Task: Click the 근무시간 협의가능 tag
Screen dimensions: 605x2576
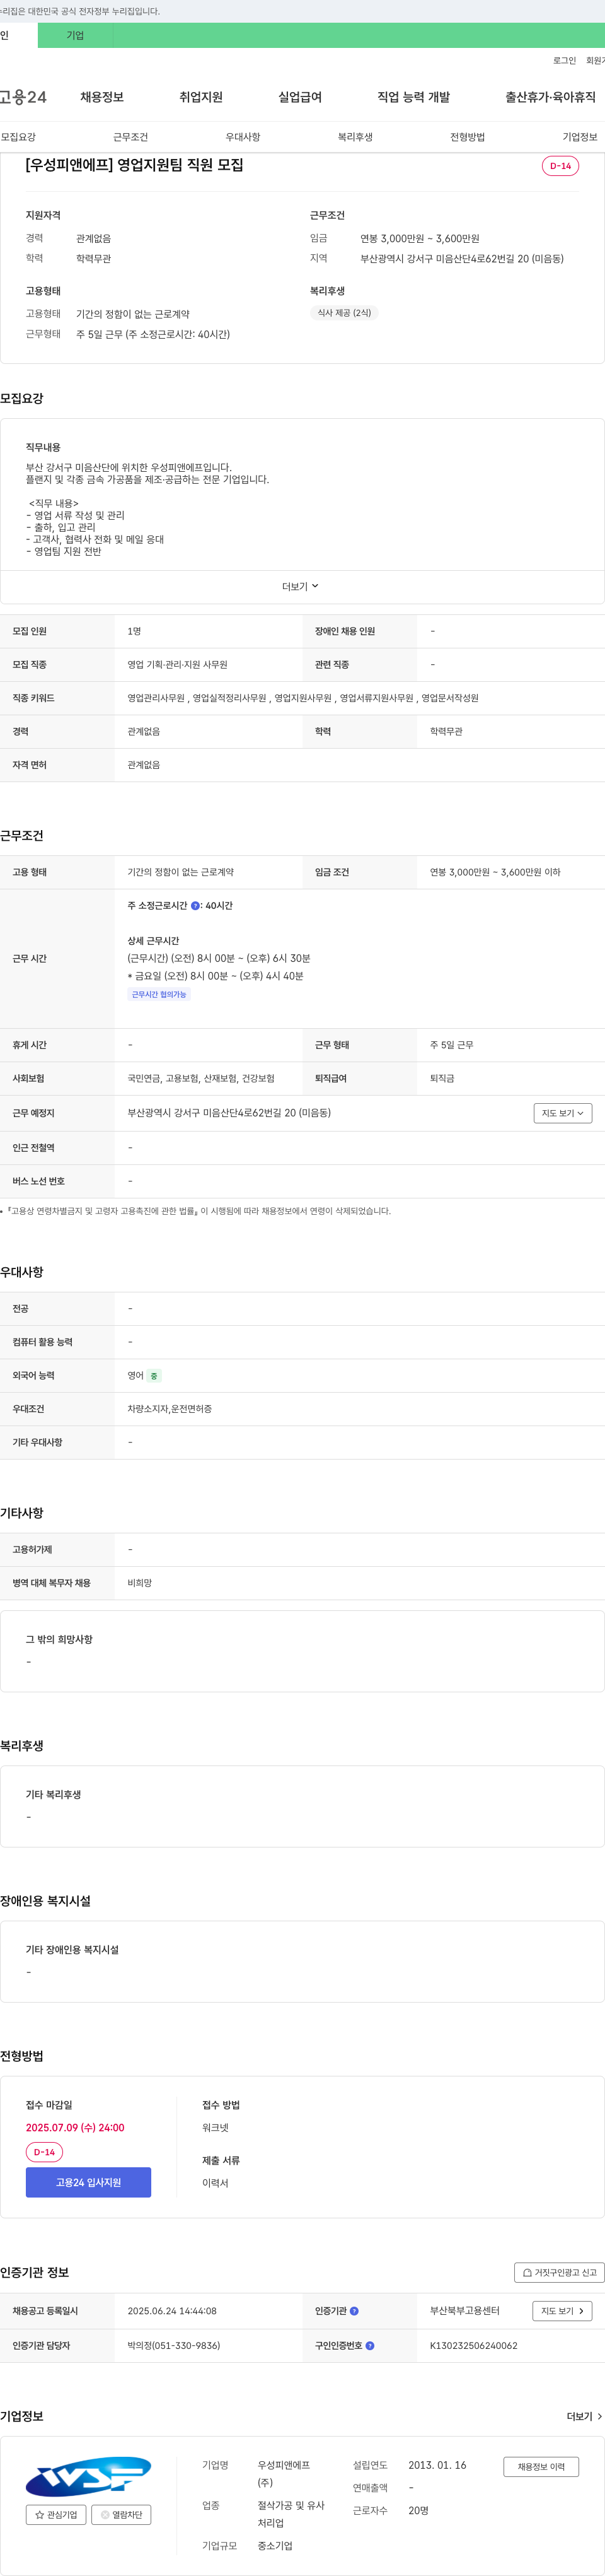Action: 159,994
